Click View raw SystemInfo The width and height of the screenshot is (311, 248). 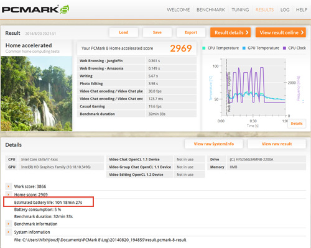pos(214,144)
